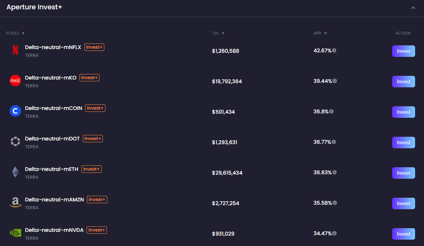
Task: Click the Netflix logo icon
Action: (x=15, y=50)
